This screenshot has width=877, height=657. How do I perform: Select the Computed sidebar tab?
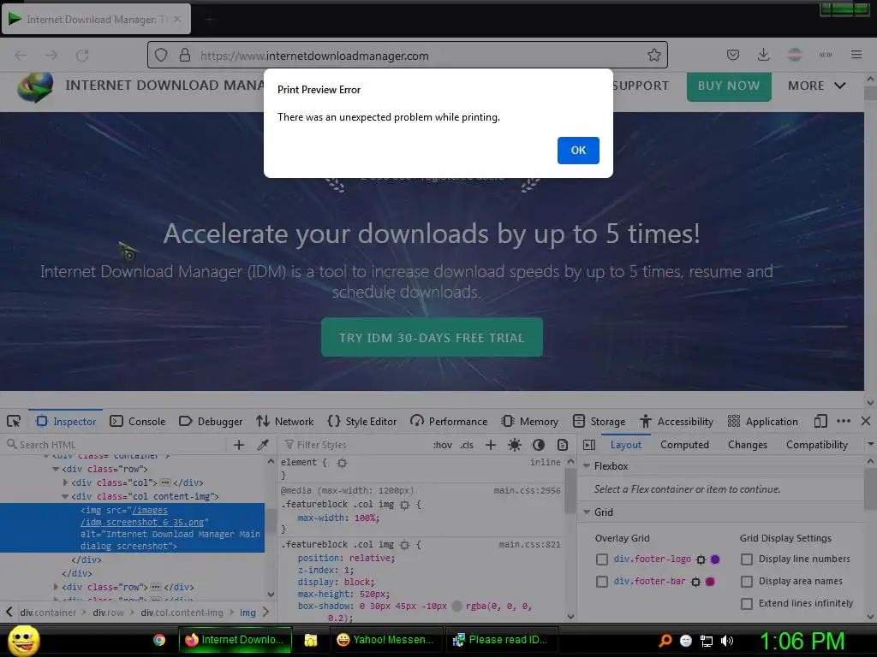pyautogui.click(x=684, y=445)
